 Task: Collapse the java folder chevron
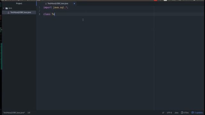(x=4, y=8)
